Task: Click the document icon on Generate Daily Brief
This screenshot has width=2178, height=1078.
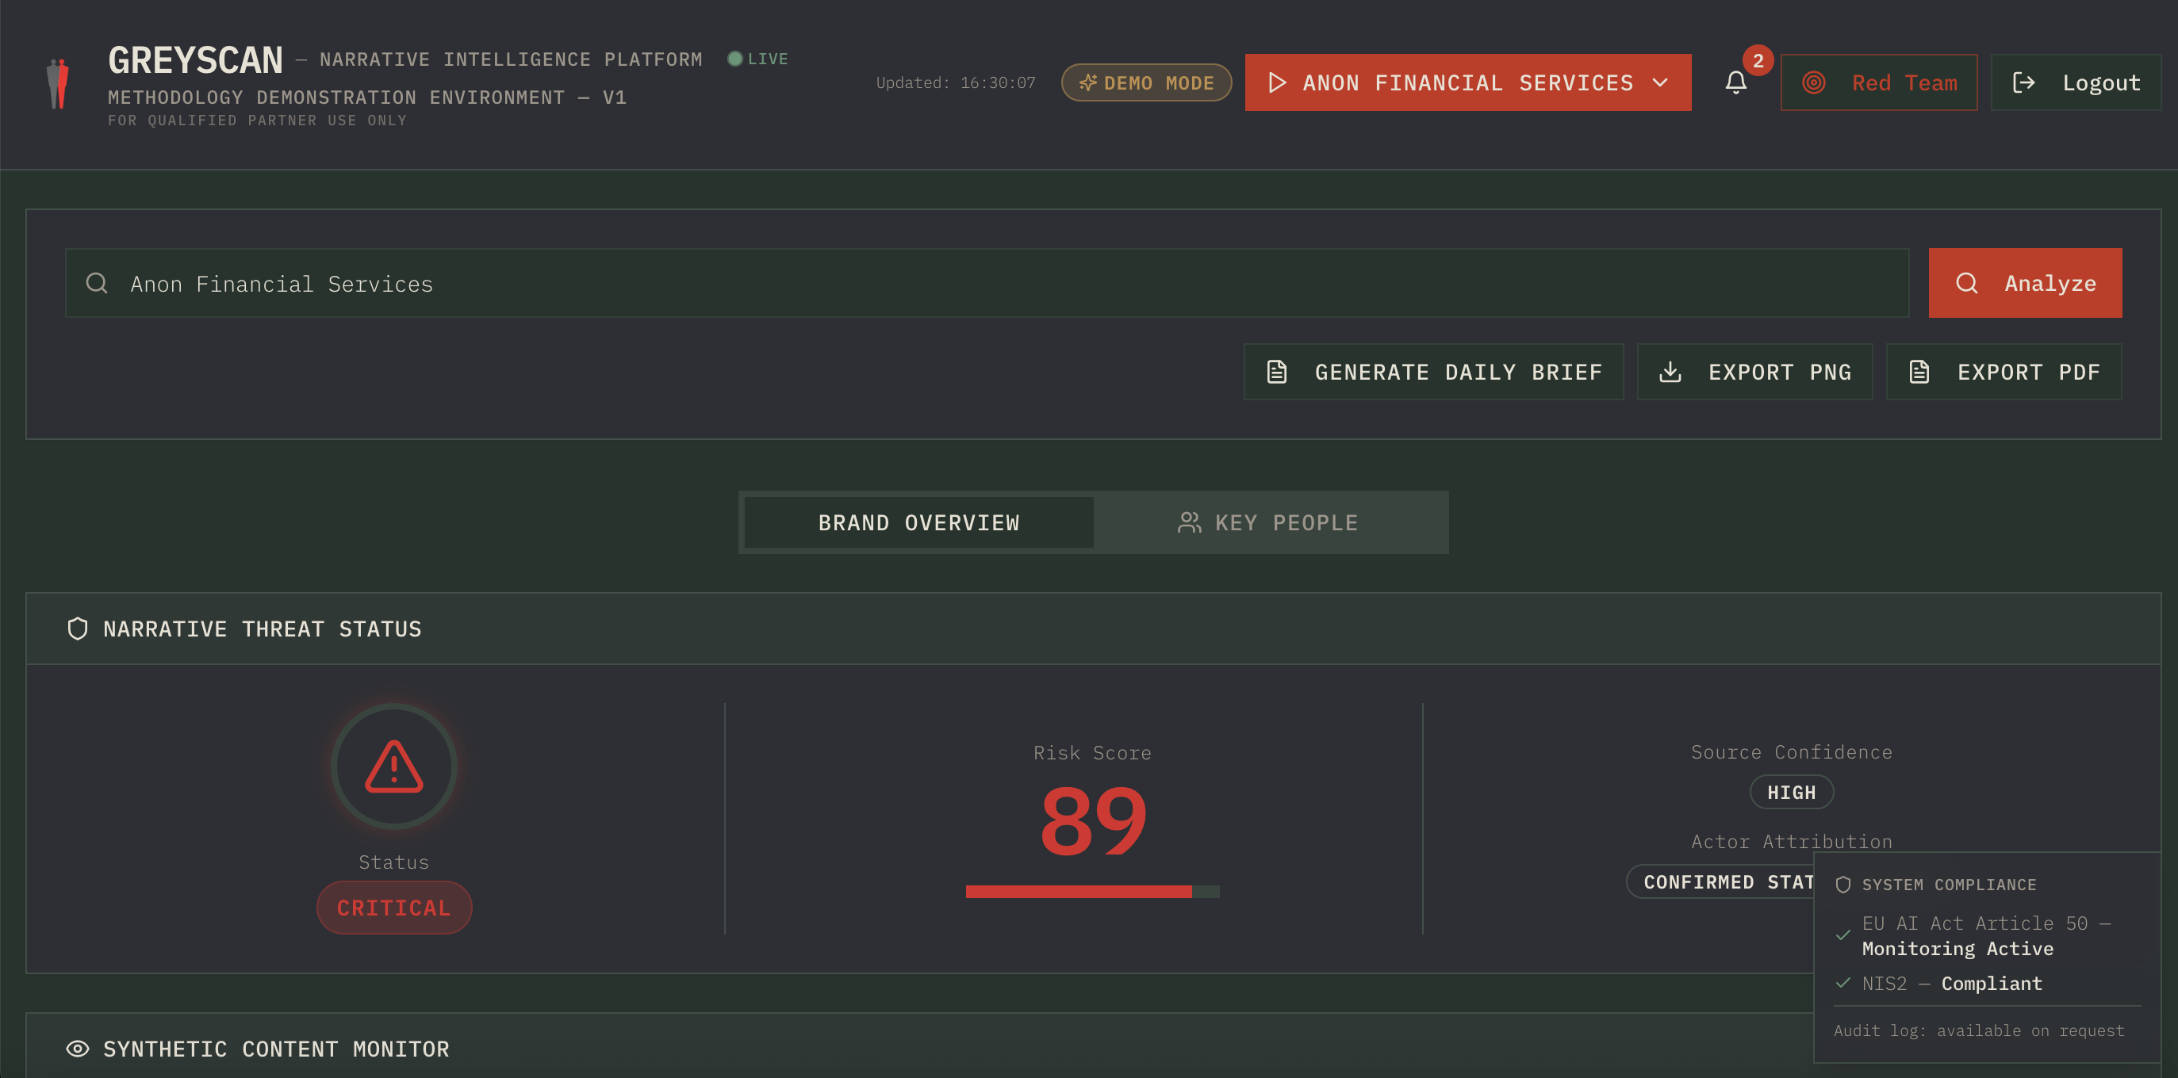Action: (1277, 372)
